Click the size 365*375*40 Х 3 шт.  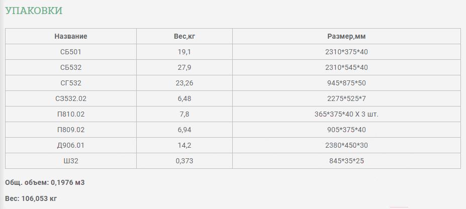click(x=346, y=115)
